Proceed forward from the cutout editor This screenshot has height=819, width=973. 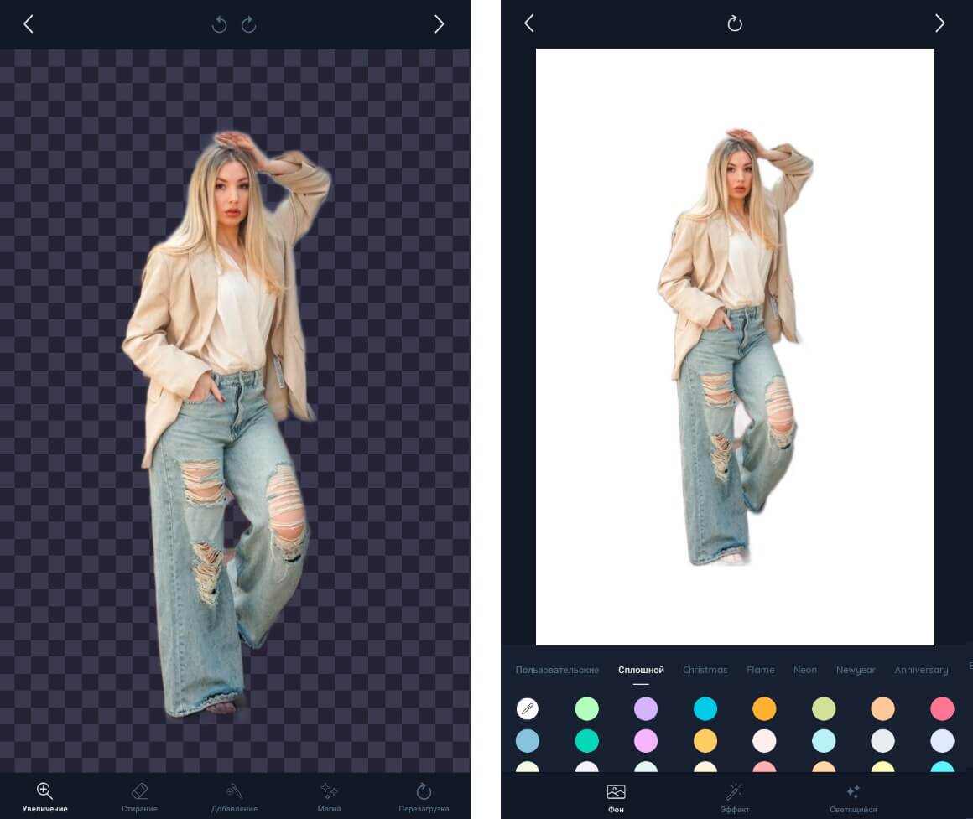coord(439,24)
